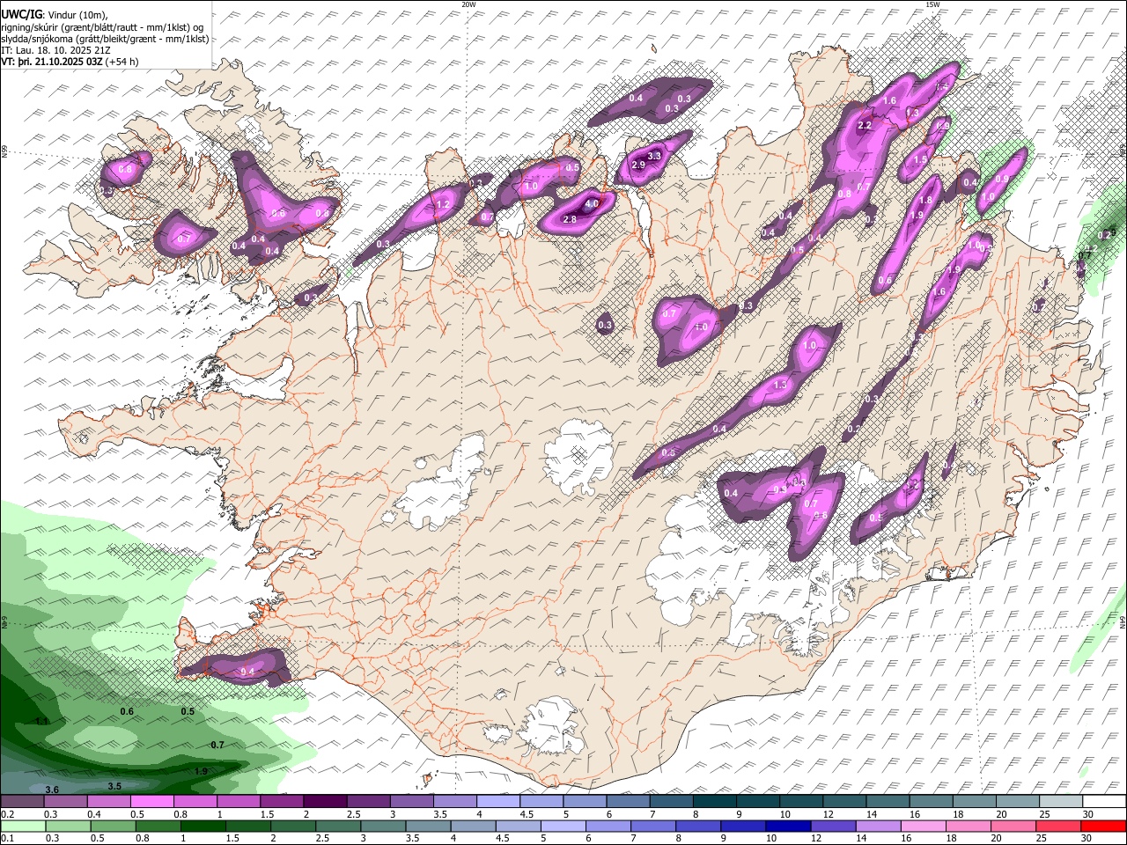The height and width of the screenshot is (845, 1127).
Task: Pick bright pink snow swatch between 0.5 and 0.8
Action: pyautogui.click(x=151, y=802)
